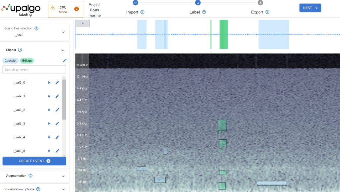Toggle the Cachalot label chip

coord(11,61)
